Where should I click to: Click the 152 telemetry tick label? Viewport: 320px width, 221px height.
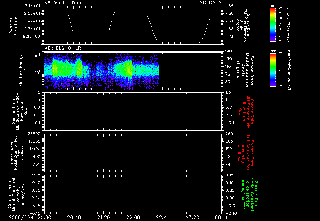(229, 149)
